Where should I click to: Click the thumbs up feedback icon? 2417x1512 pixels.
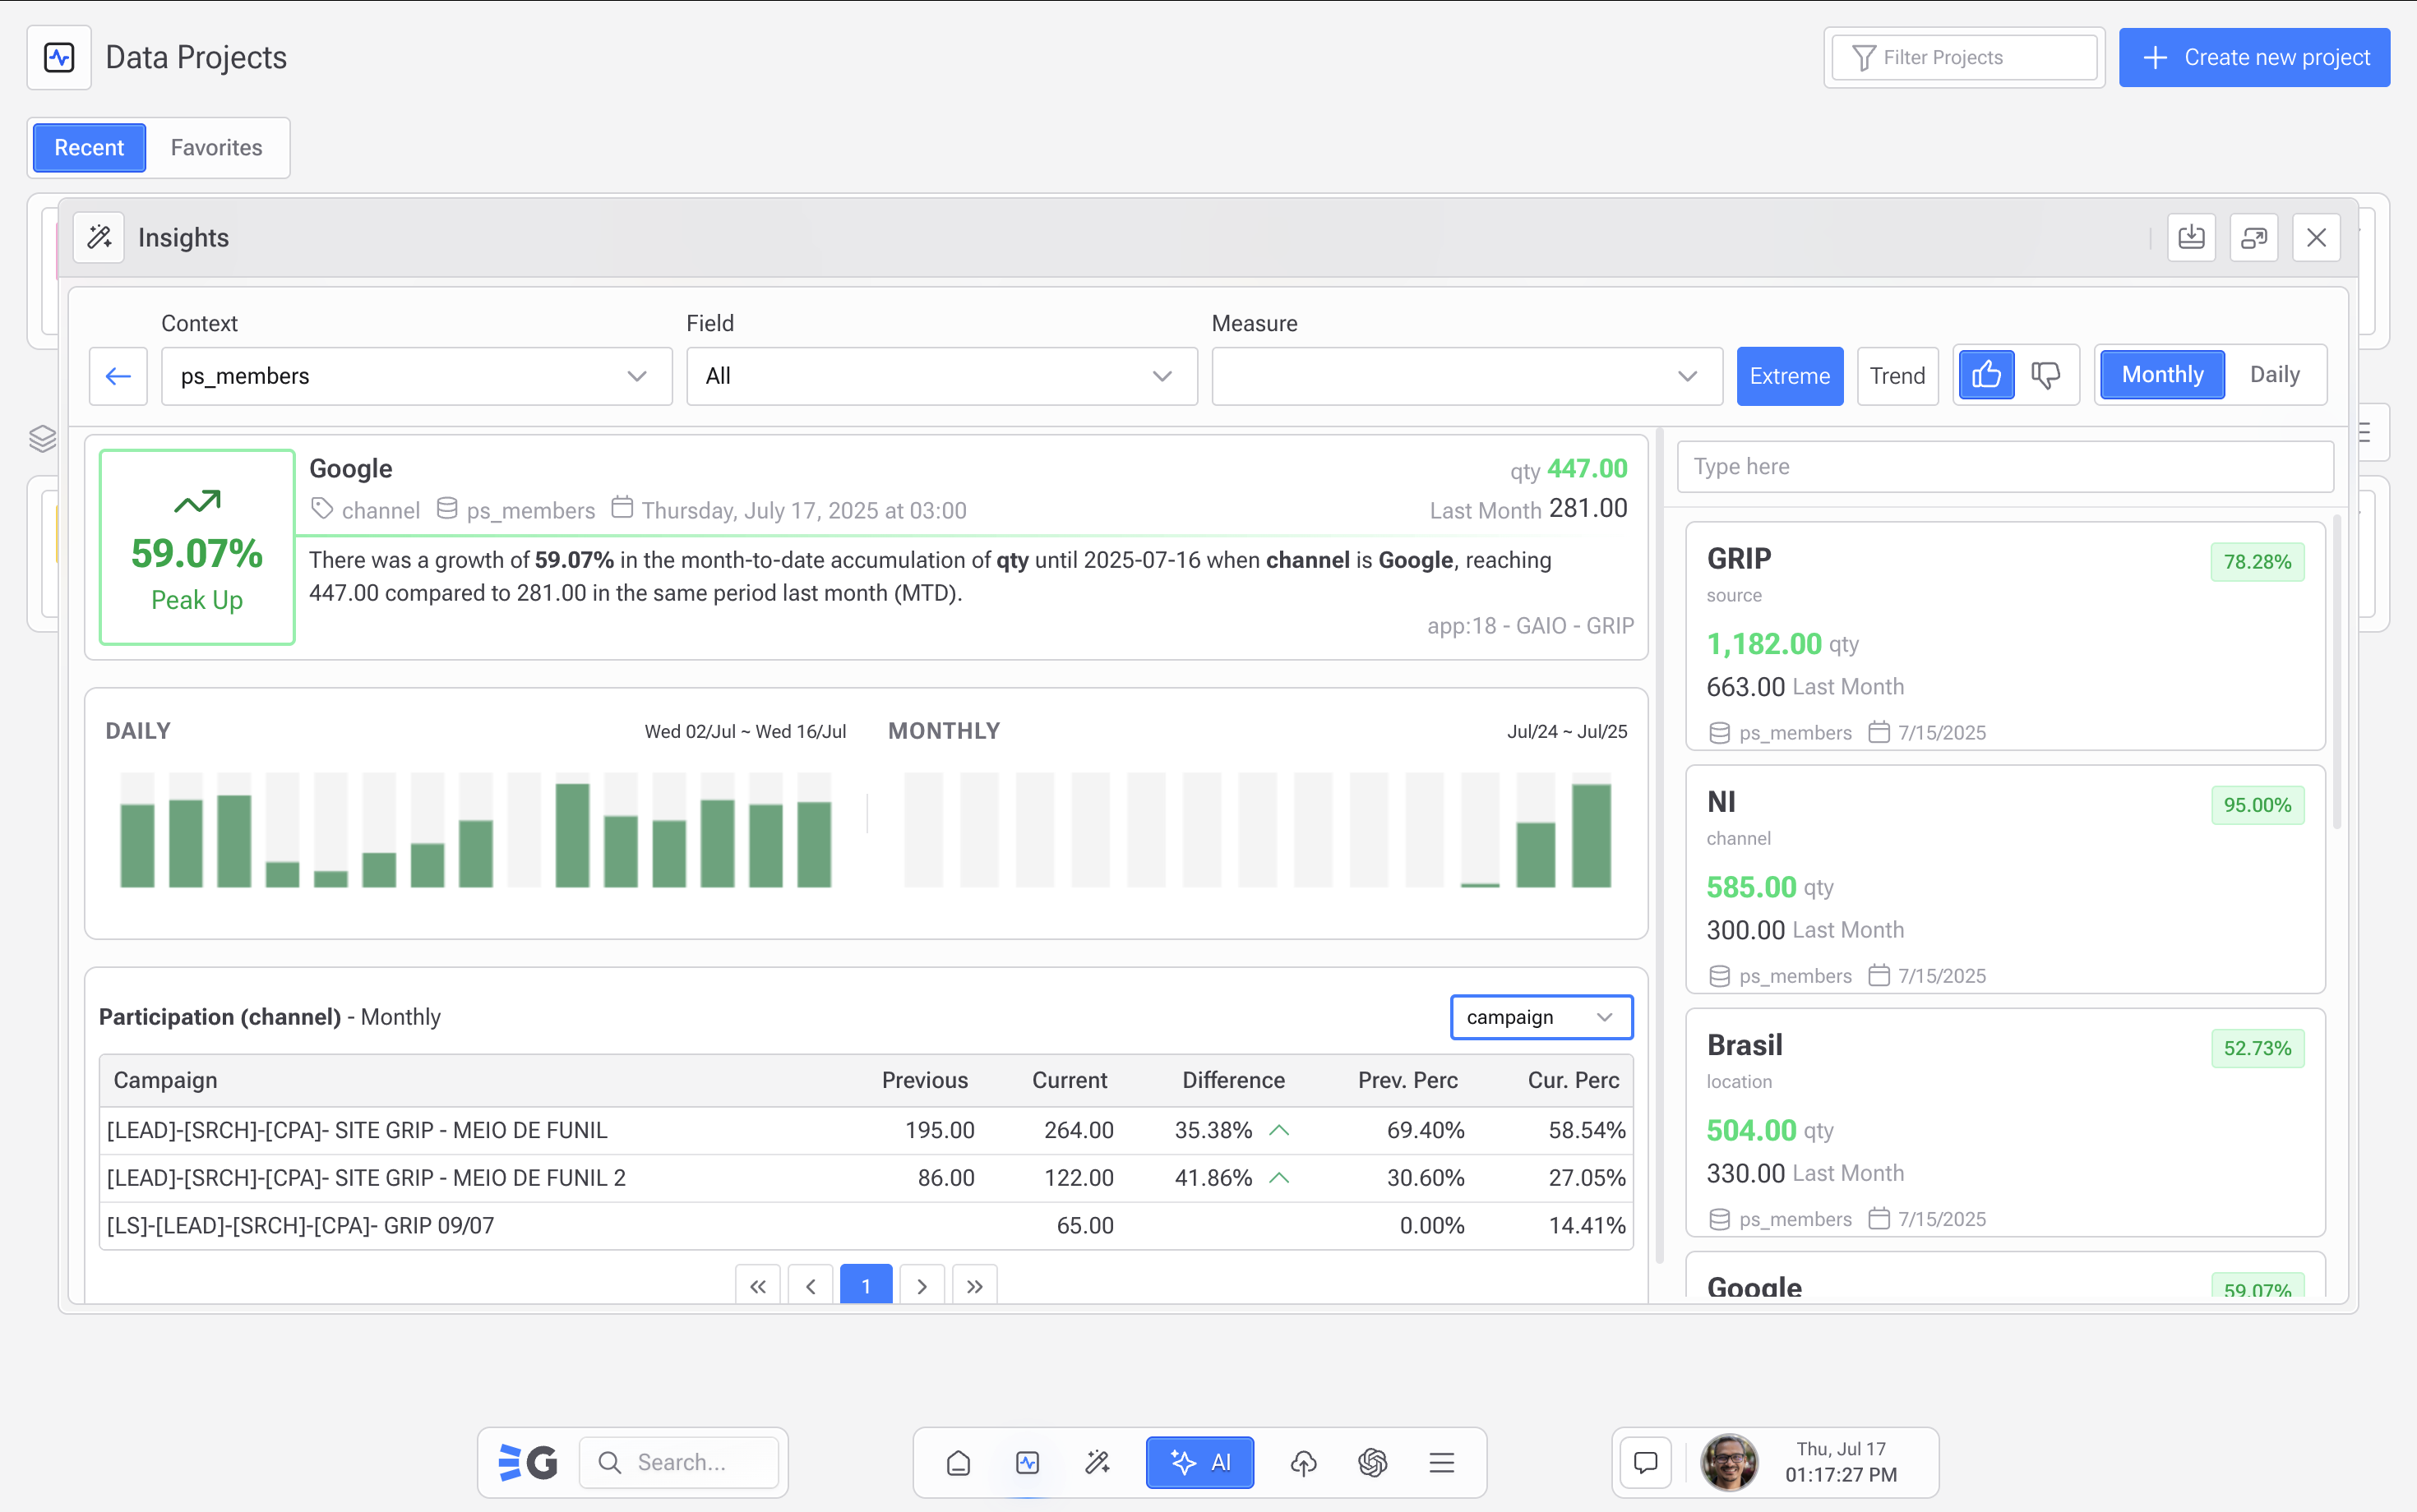pyautogui.click(x=1986, y=375)
